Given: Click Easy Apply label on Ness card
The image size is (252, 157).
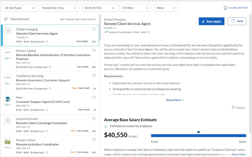Looking at the screenshot, I should (x=84, y=110).
